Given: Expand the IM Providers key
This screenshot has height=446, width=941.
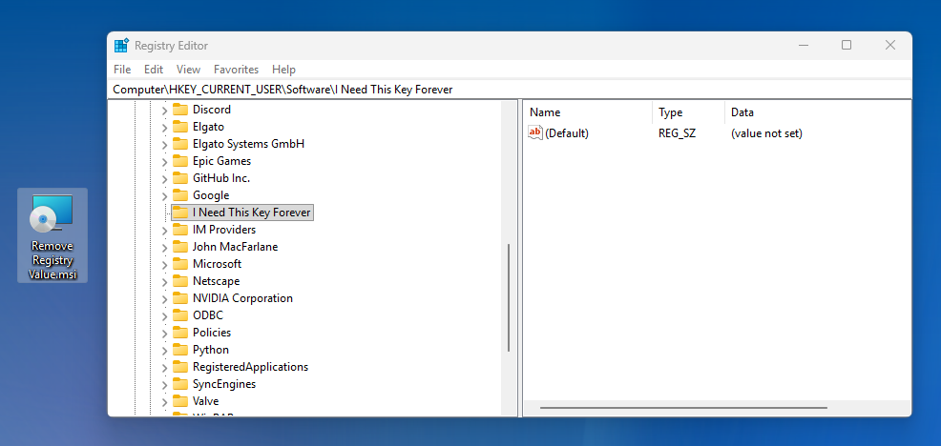Looking at the screenshot, I should coord(164,231).
